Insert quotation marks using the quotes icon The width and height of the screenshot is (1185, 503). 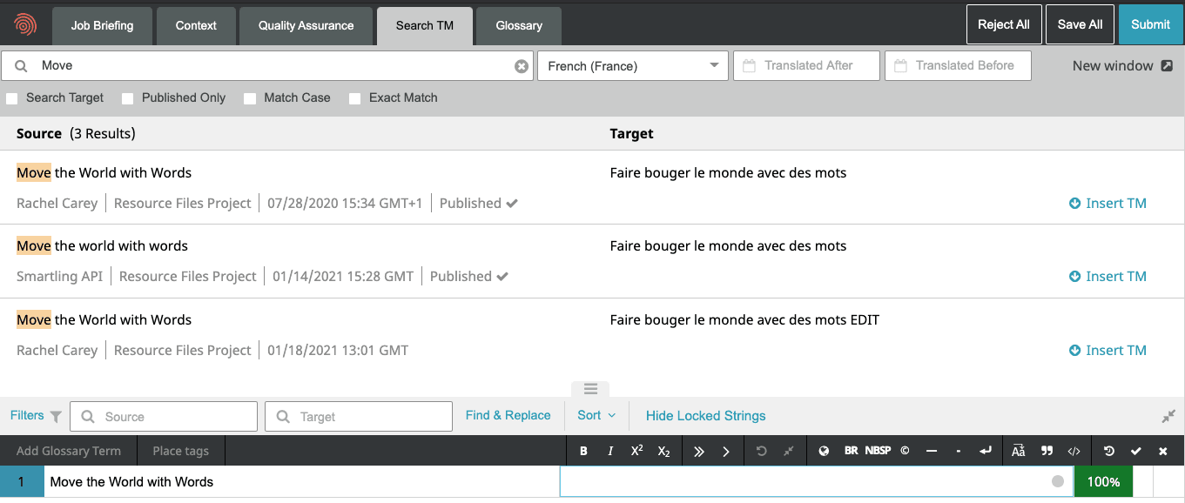pyautogui.click(x=1047, y=451)
